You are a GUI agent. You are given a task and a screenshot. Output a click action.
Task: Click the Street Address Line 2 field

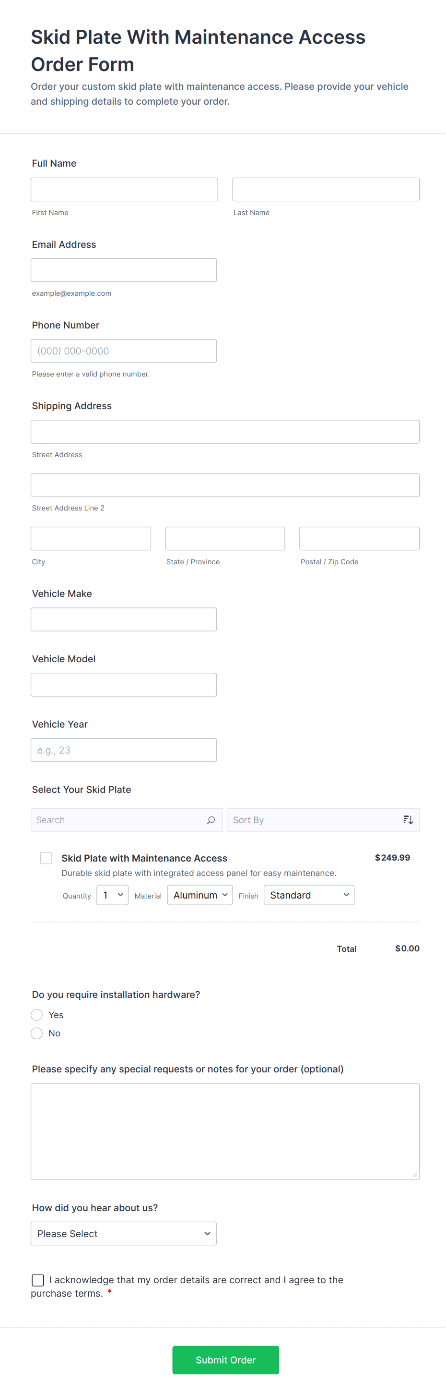click(225, 485)
